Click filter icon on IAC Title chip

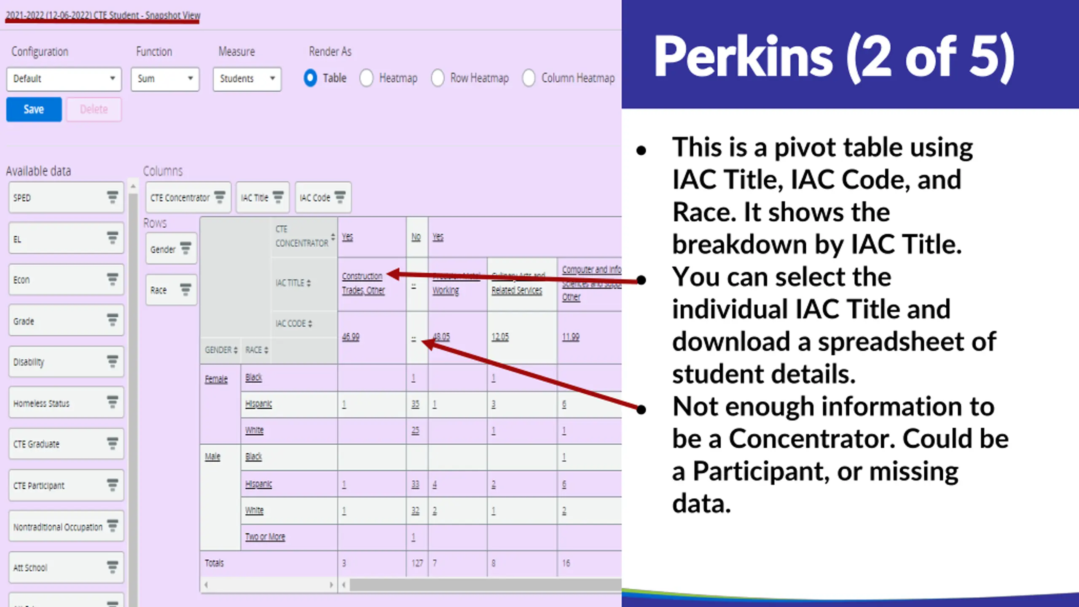(x=278, y=197)
